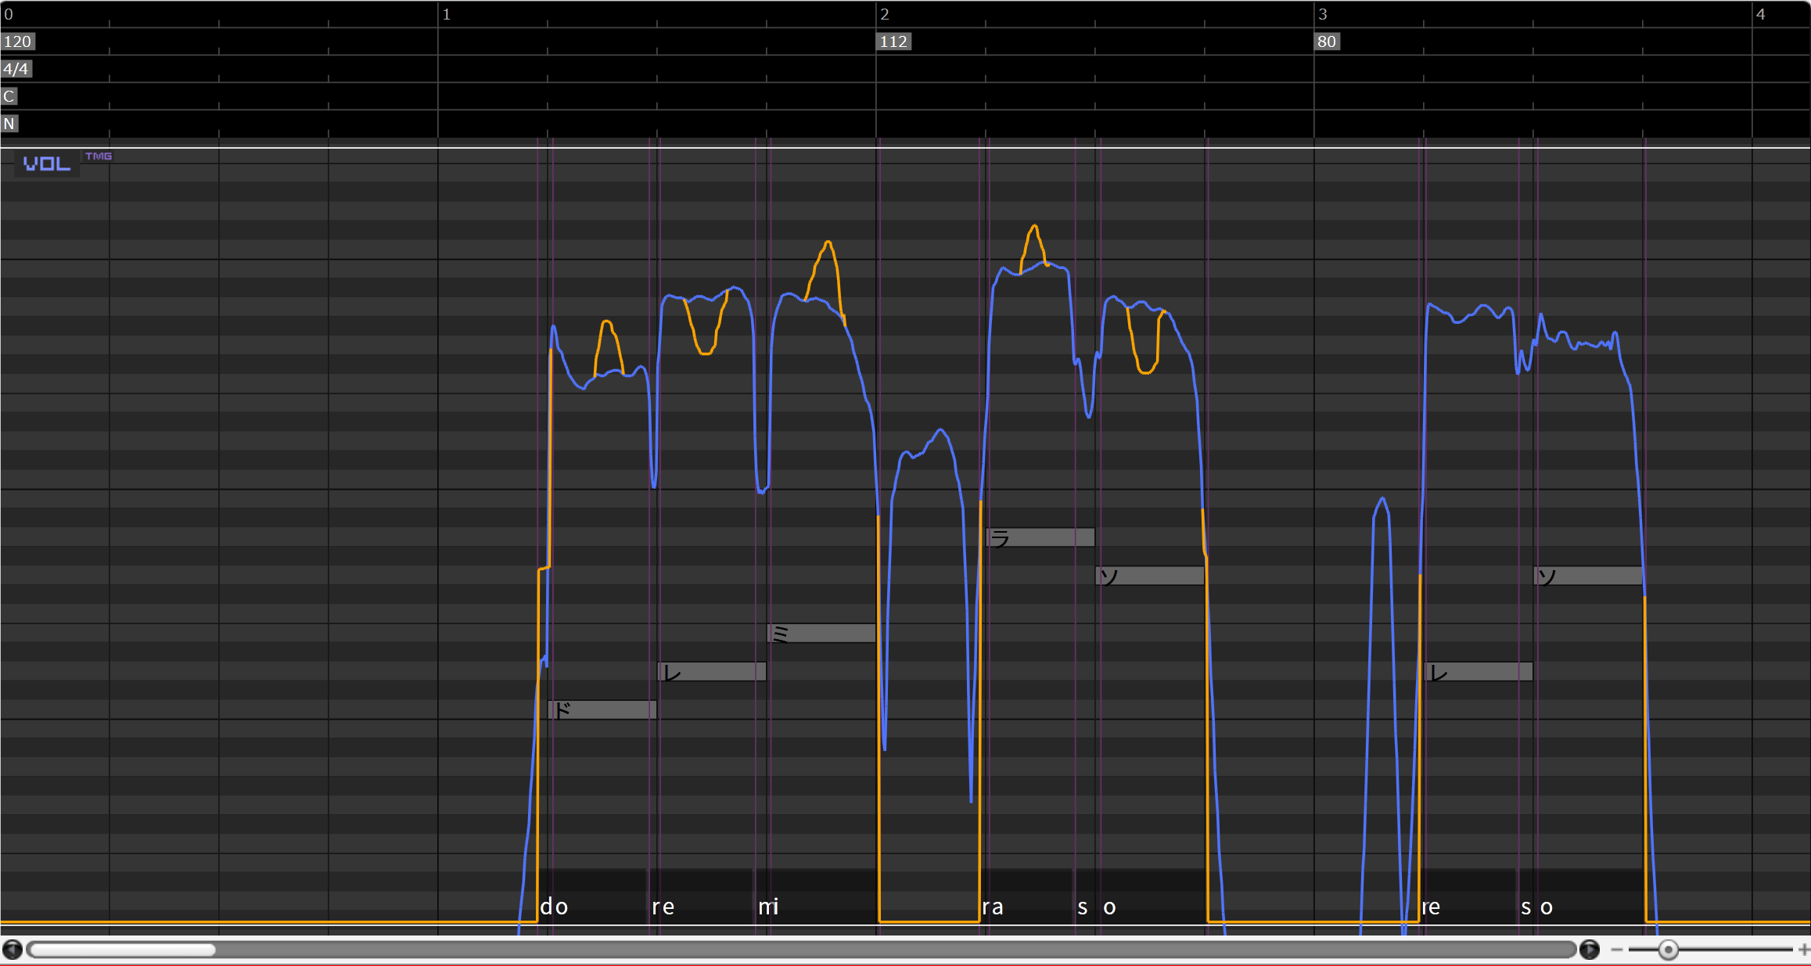1811x966 pixels.
Task: Select the ミ note block
Action: pos(821,633)
